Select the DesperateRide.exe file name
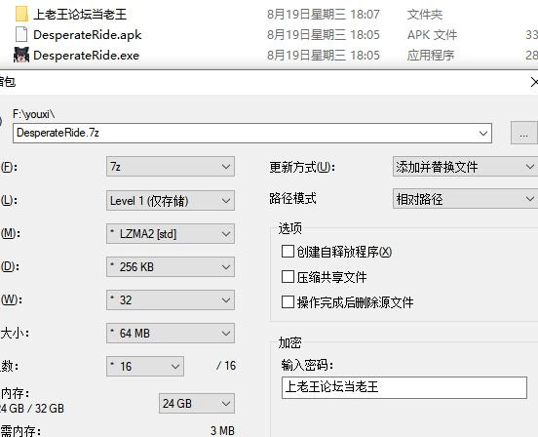This screenshot has width=538, height=437. click(86, 56)
